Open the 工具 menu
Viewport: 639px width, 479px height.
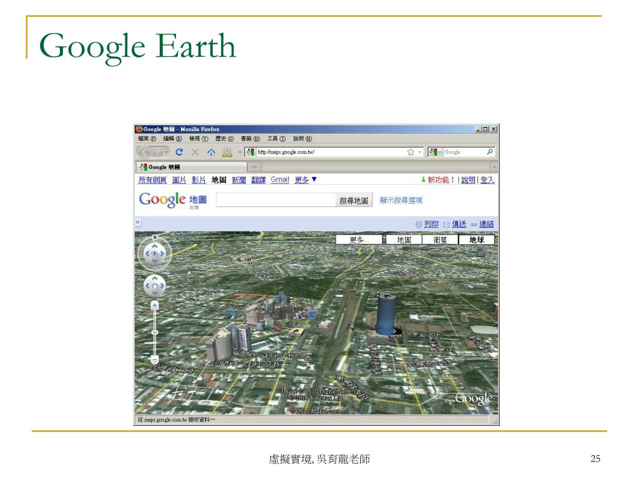click(276, 139)
